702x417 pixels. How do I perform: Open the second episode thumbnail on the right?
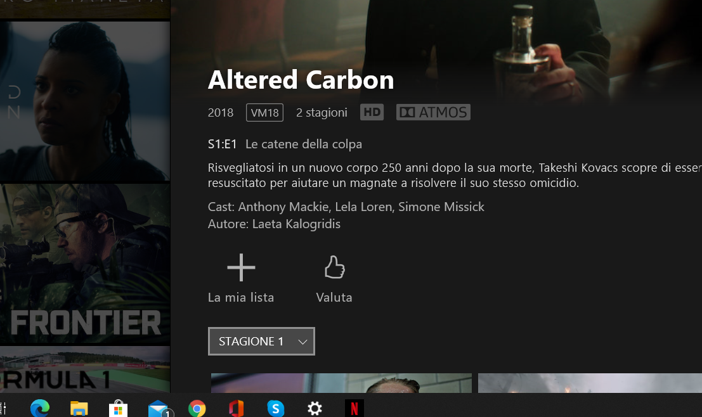pyautogui.click(x=590, y=383)
